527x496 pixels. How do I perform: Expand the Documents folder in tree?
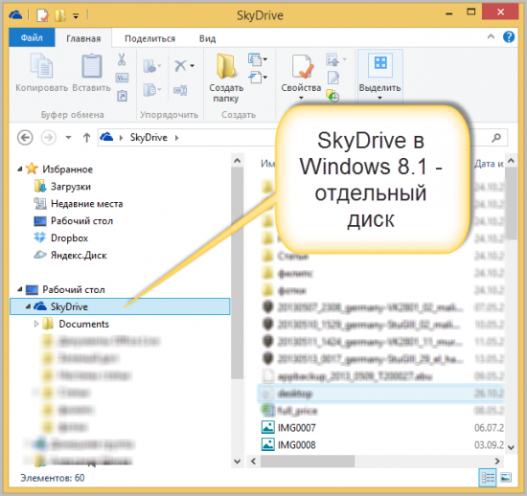[x=36, y=324]
